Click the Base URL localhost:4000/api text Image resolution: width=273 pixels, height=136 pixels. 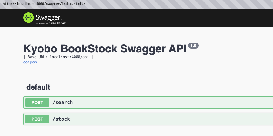(x=58, y=57)
